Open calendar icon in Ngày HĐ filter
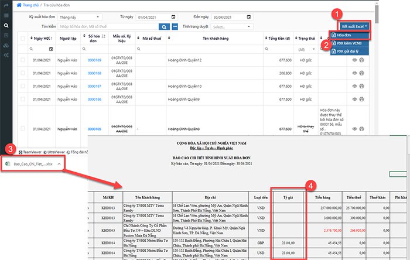The height and width of the screenshot is (260, 410). coord(51,49)
